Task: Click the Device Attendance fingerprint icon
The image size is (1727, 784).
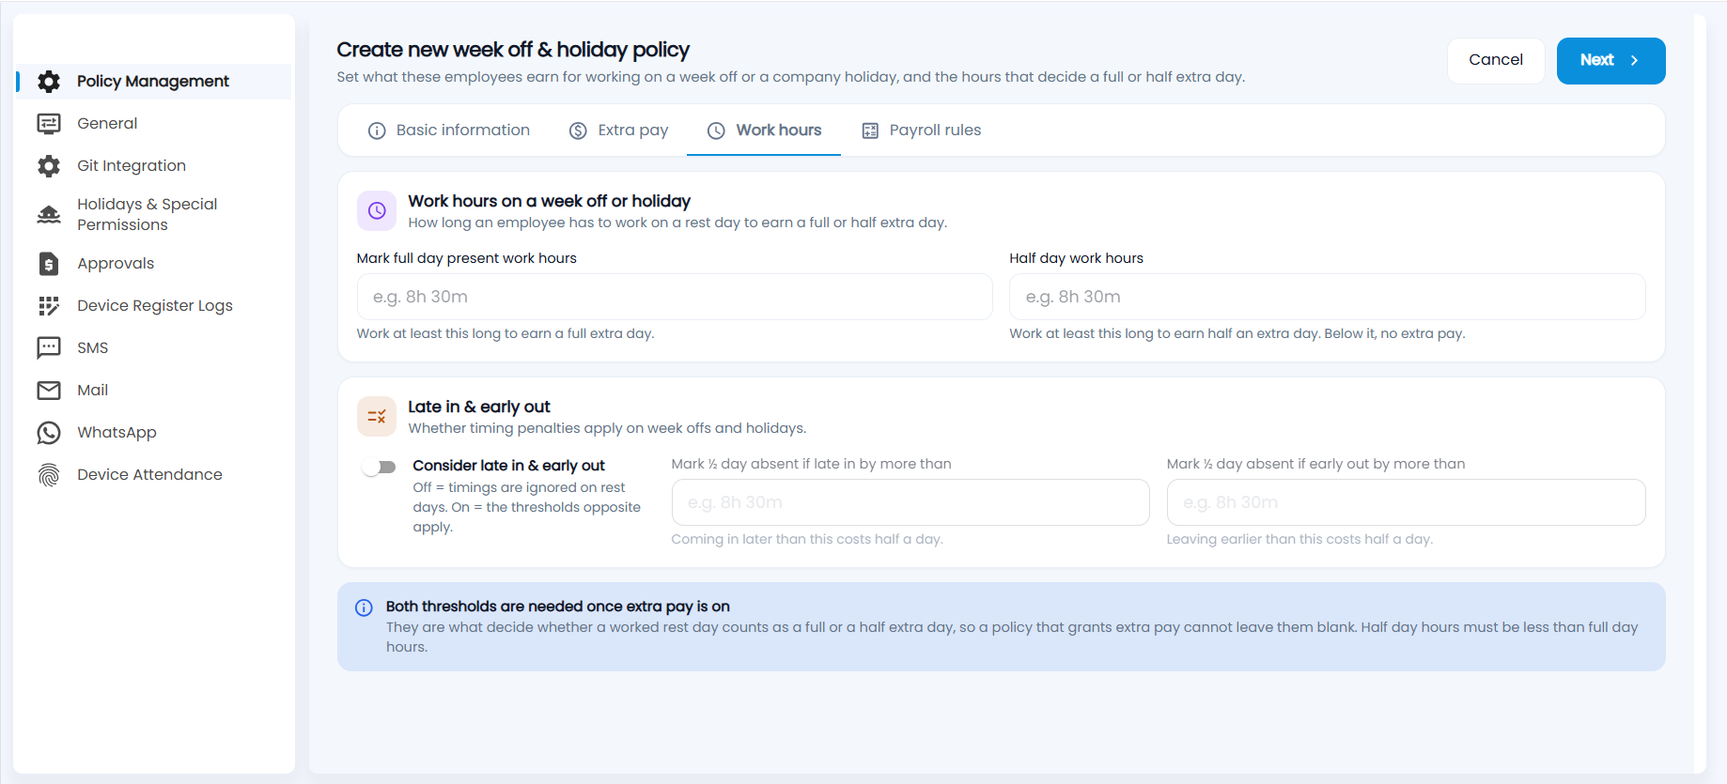Action: pos(49,475)
